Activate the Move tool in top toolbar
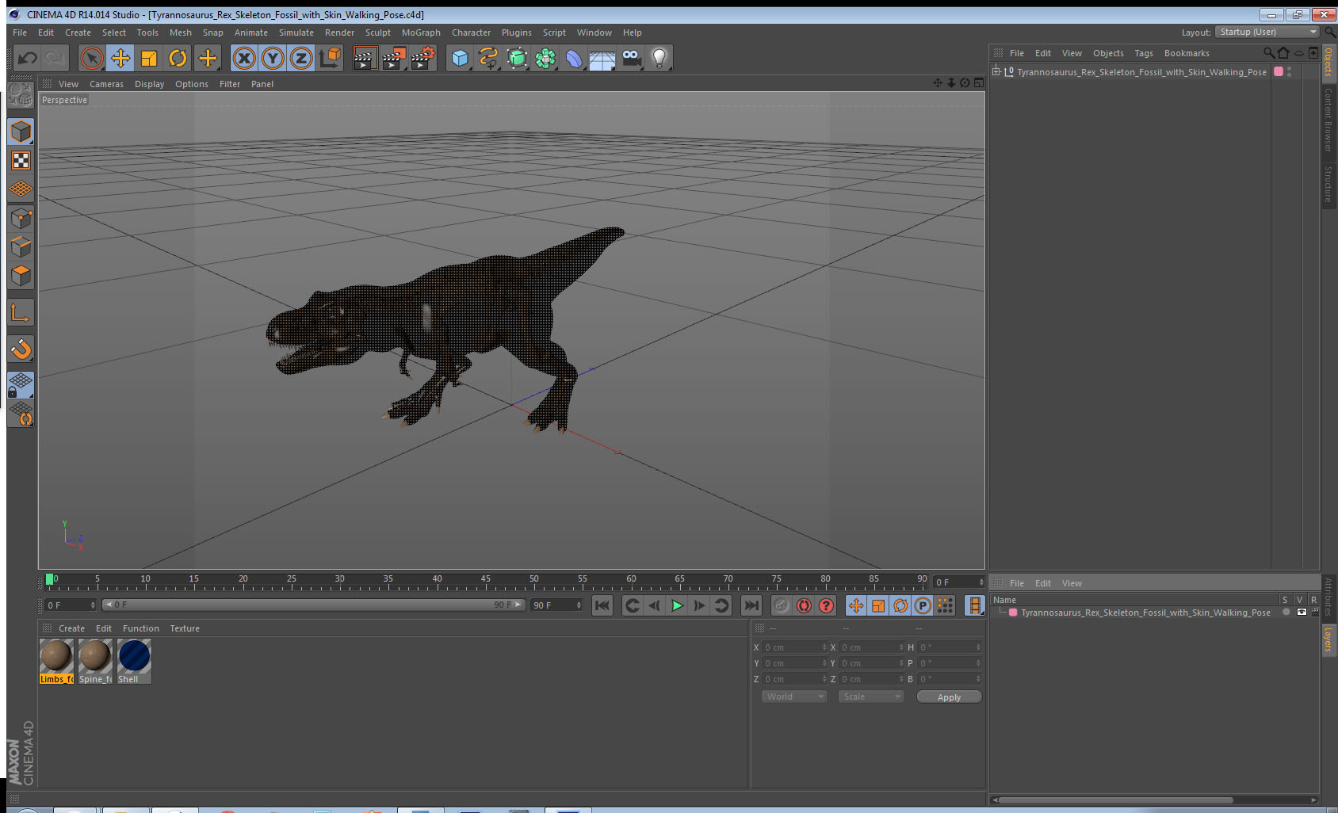The width and height of the screenshot is (1338, 813). (x=120, y=58)
